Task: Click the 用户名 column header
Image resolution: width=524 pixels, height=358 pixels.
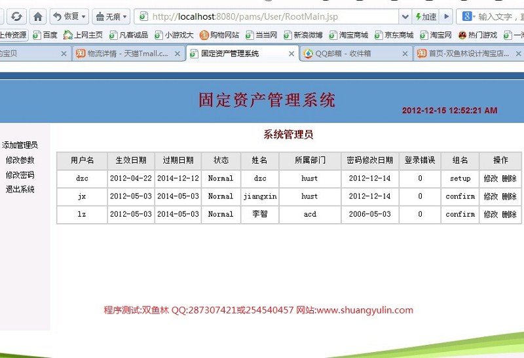Action: (x=83, y=160)
